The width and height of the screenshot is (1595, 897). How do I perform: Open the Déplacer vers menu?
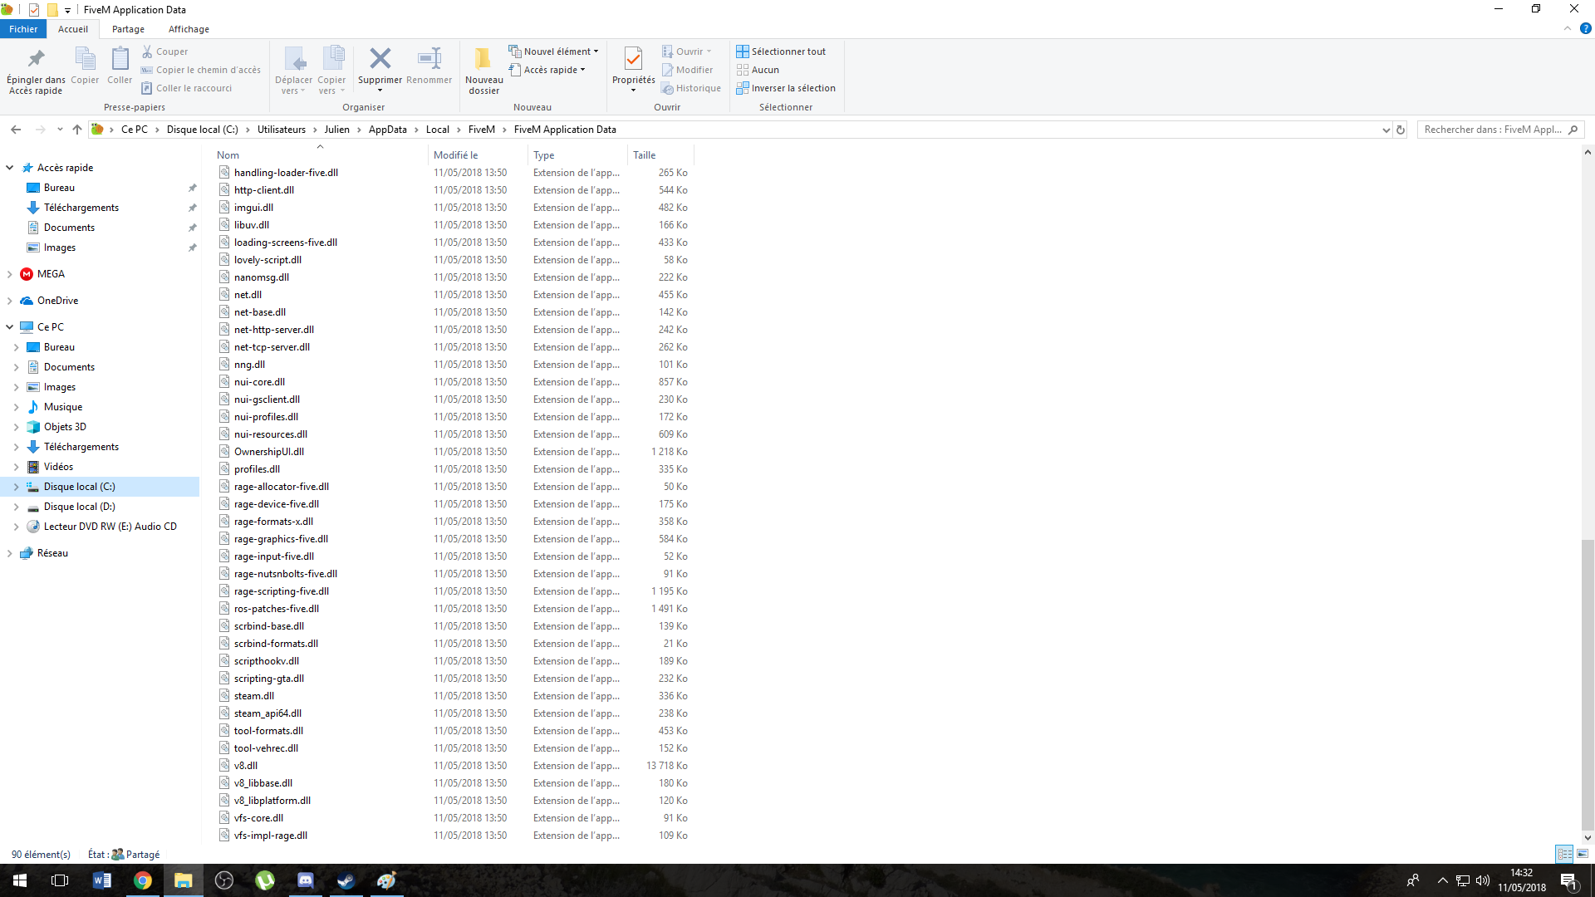tap(293, 71)
